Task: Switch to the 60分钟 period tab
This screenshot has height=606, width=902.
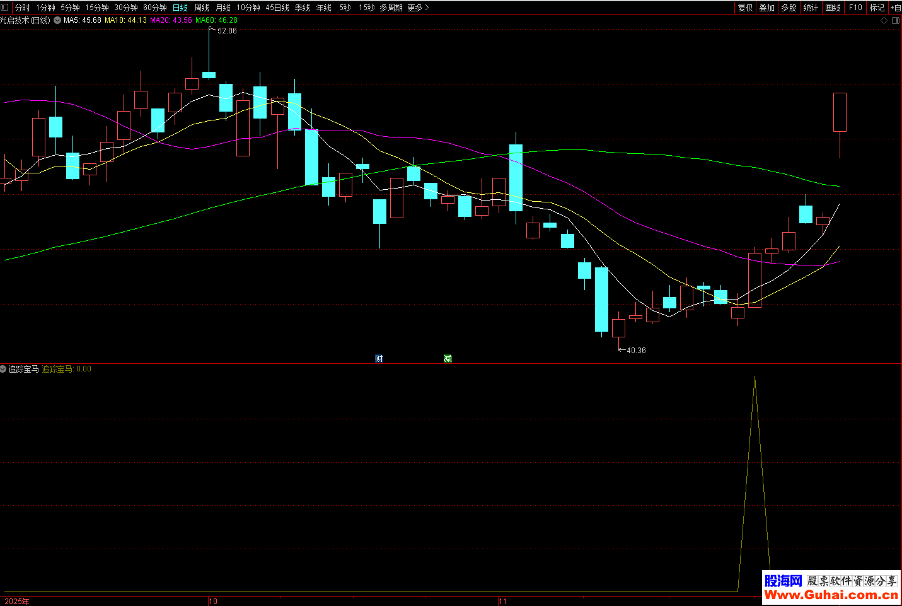Action: pos(155,8)
